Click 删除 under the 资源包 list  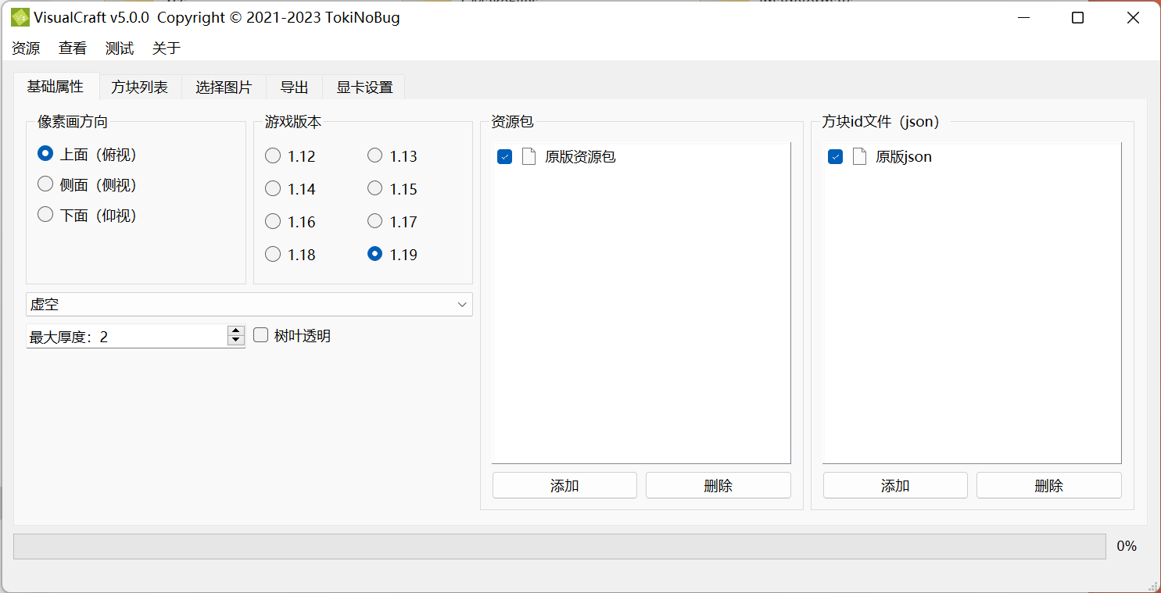[718, 485]
